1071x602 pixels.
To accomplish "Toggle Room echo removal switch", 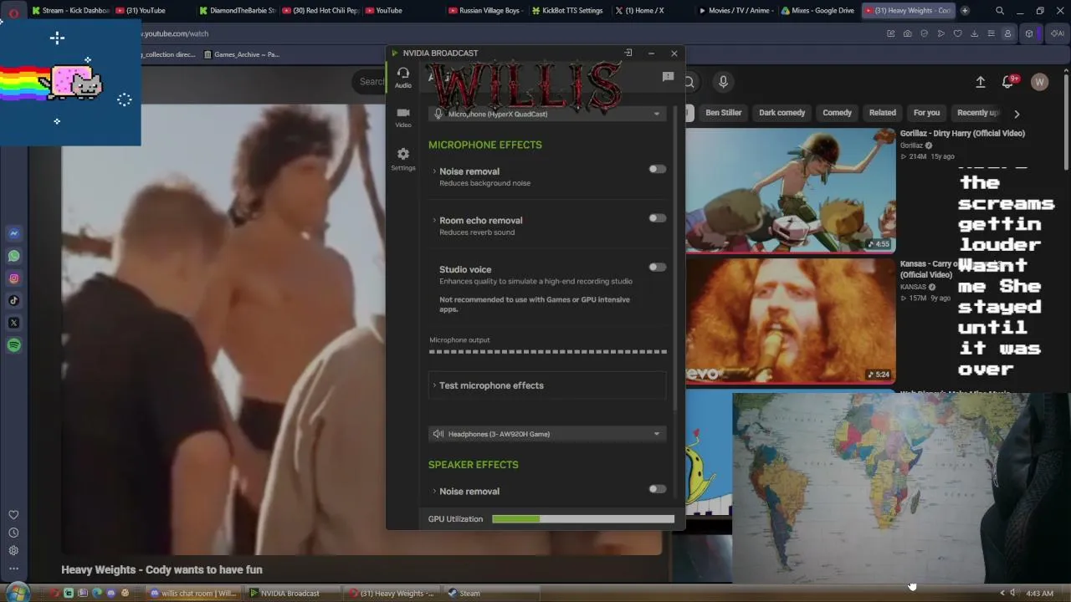I will [658, 218].
